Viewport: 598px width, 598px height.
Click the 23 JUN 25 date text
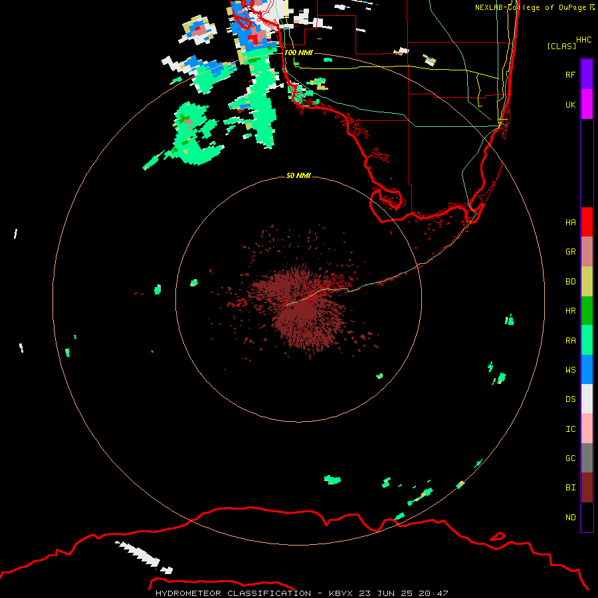pos(385,593)
